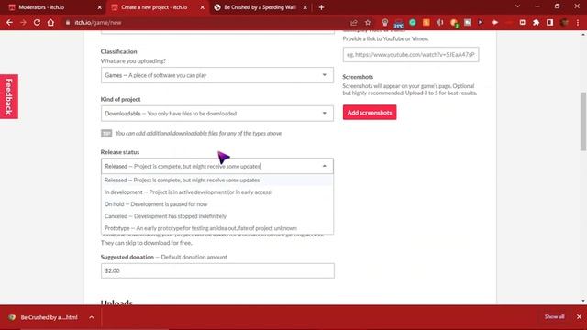Close the Create a new project tab
Screen dimensions: 587x330
tap(202, 7)
